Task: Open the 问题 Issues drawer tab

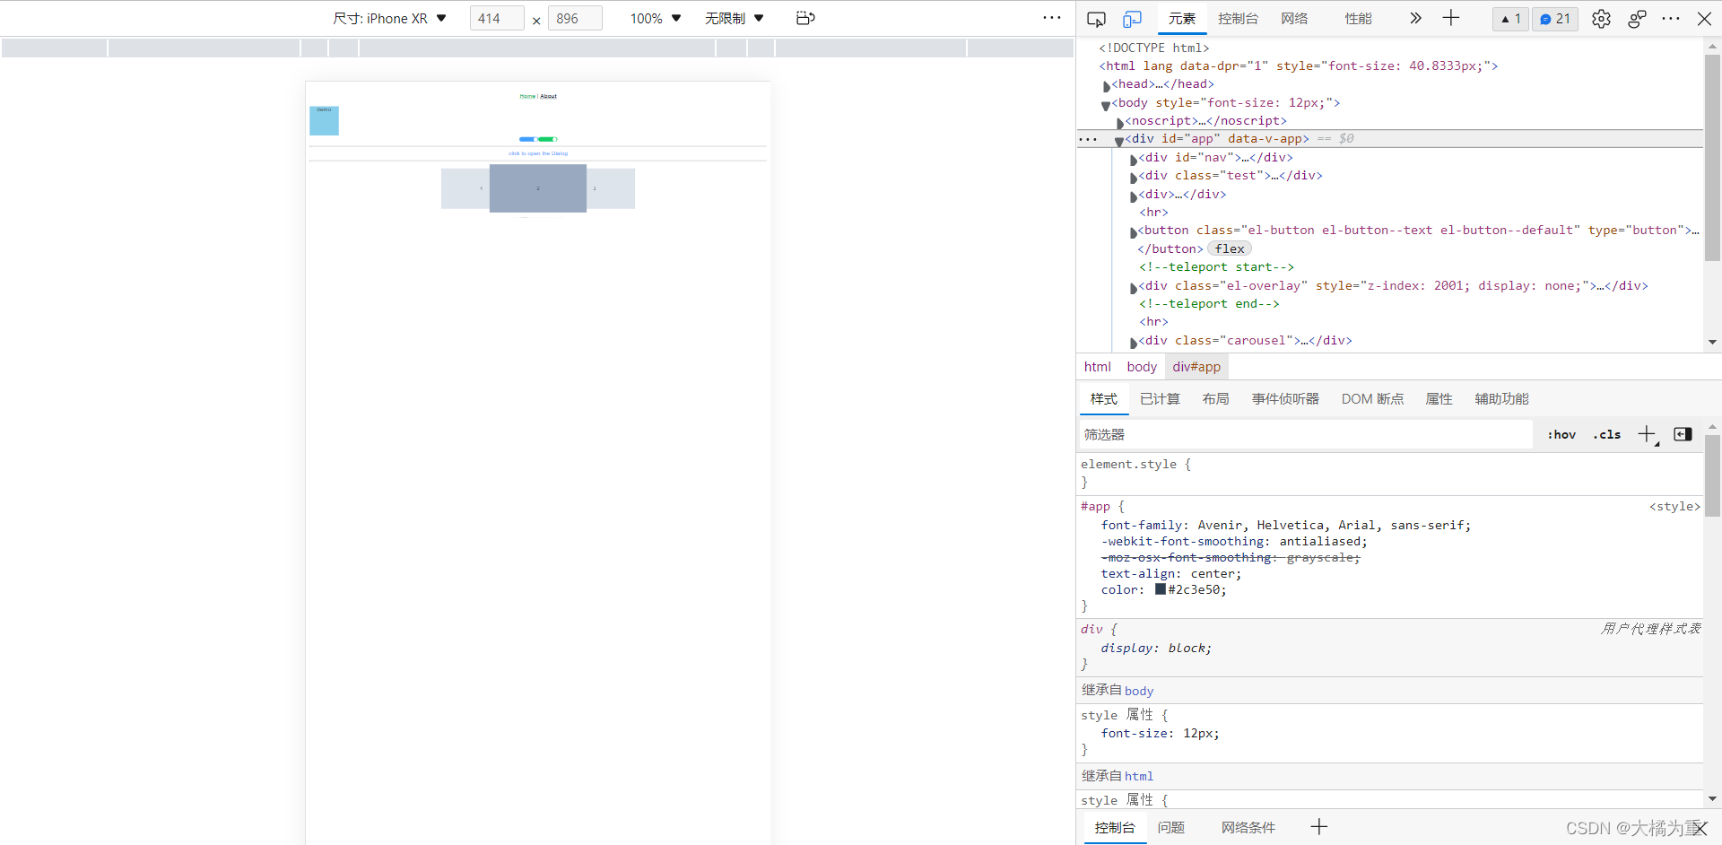Action: coord(1171,828)
